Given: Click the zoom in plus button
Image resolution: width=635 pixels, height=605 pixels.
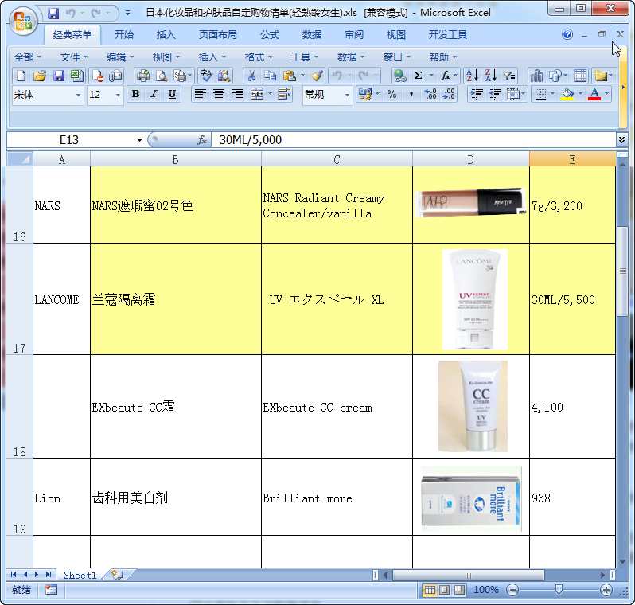Looking at the screenshot, I should (606, 590).
